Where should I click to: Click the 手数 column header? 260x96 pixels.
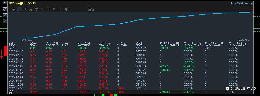tap(33, 44)
